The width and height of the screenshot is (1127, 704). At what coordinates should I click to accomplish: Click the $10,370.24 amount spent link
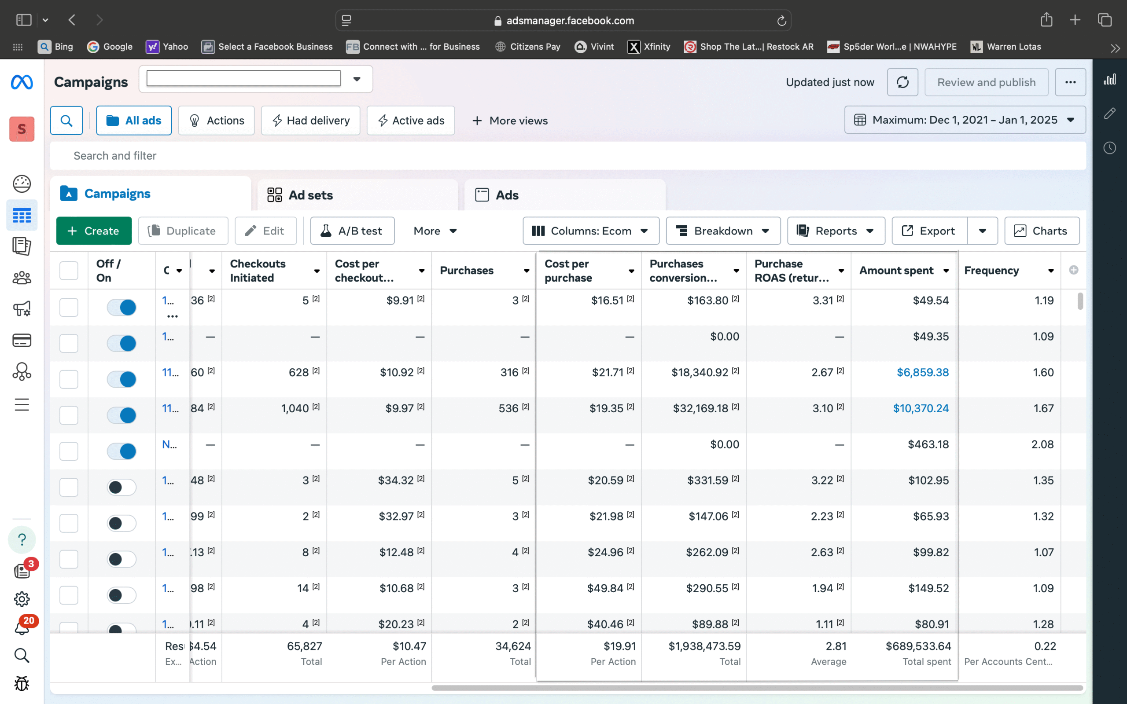click(x=920, y=408)
